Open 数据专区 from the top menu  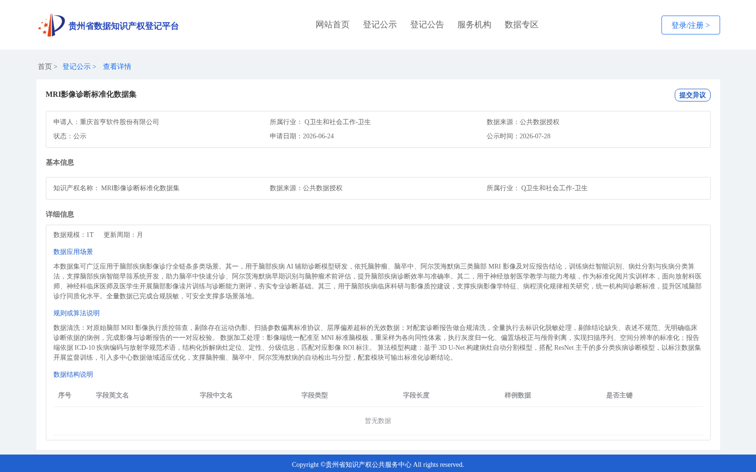522,25
